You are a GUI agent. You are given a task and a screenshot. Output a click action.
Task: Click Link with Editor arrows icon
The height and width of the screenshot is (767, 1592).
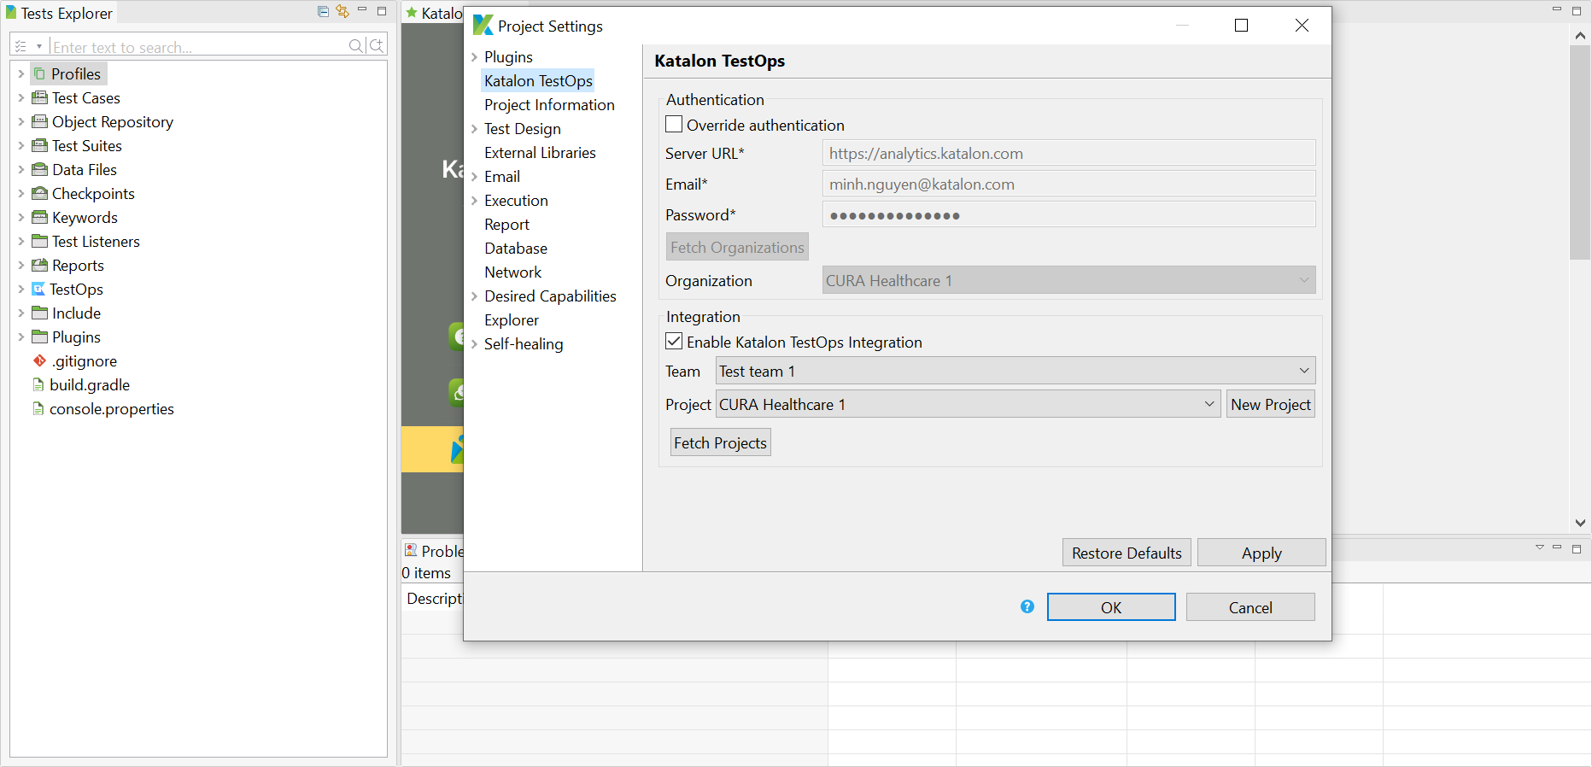[342, 11]
